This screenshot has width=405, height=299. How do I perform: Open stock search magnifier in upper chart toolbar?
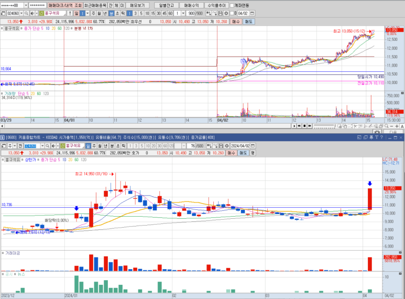tap(26, 13)
